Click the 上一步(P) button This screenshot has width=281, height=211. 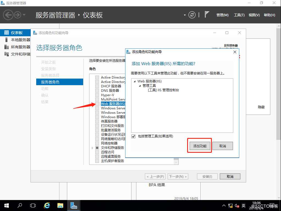pyautogui.click(x=155, y=177)
